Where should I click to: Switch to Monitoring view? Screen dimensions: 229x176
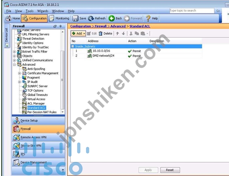tap(59, 18)
